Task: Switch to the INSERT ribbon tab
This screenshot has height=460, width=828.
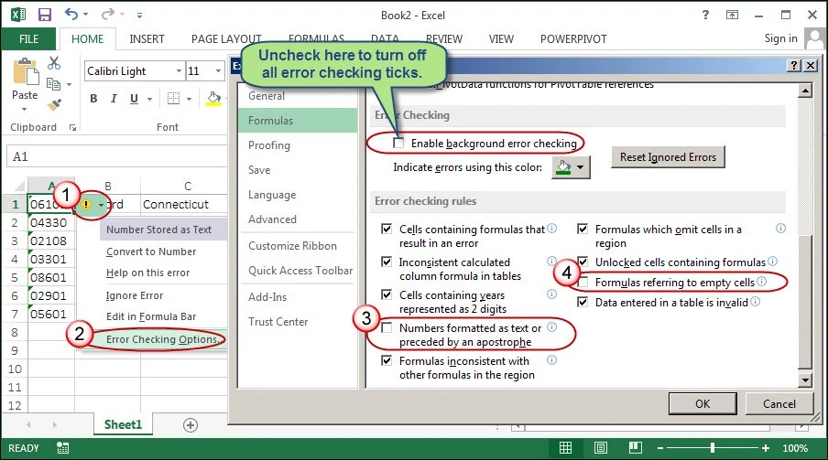Action: [x=147, y=39]
